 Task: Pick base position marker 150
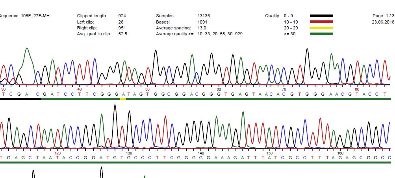[x=270, y=153]
